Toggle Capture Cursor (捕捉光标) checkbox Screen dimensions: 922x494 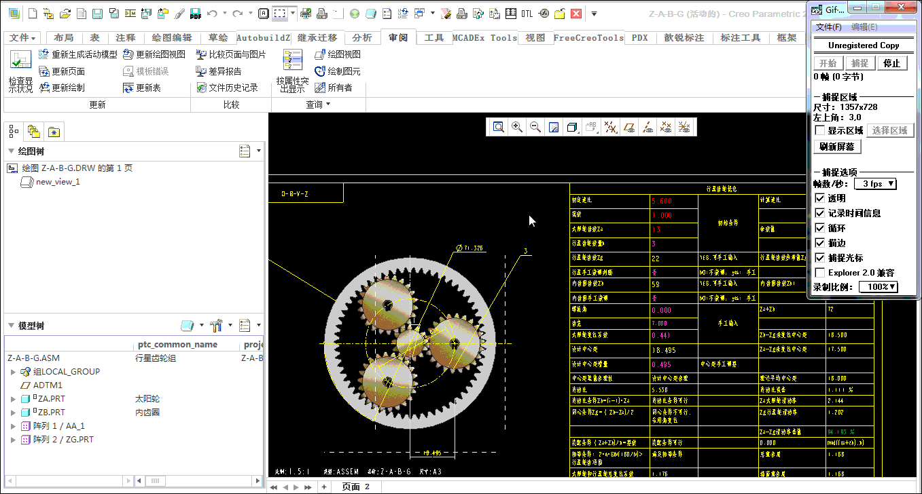tap(820, 258)
